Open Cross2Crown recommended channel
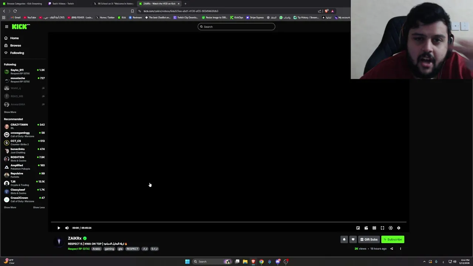Screen dimensions: 473x266 [24, 199]
